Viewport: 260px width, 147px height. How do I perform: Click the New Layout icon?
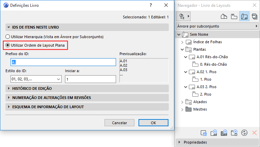tap(214, 133)
